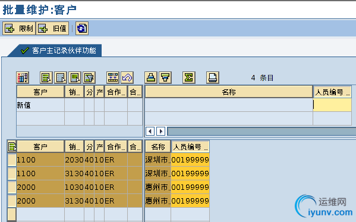Click 人员编号 column header in new values grid

(332, 92)
